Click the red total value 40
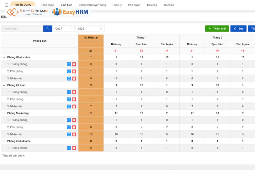 tap(217, 51)
